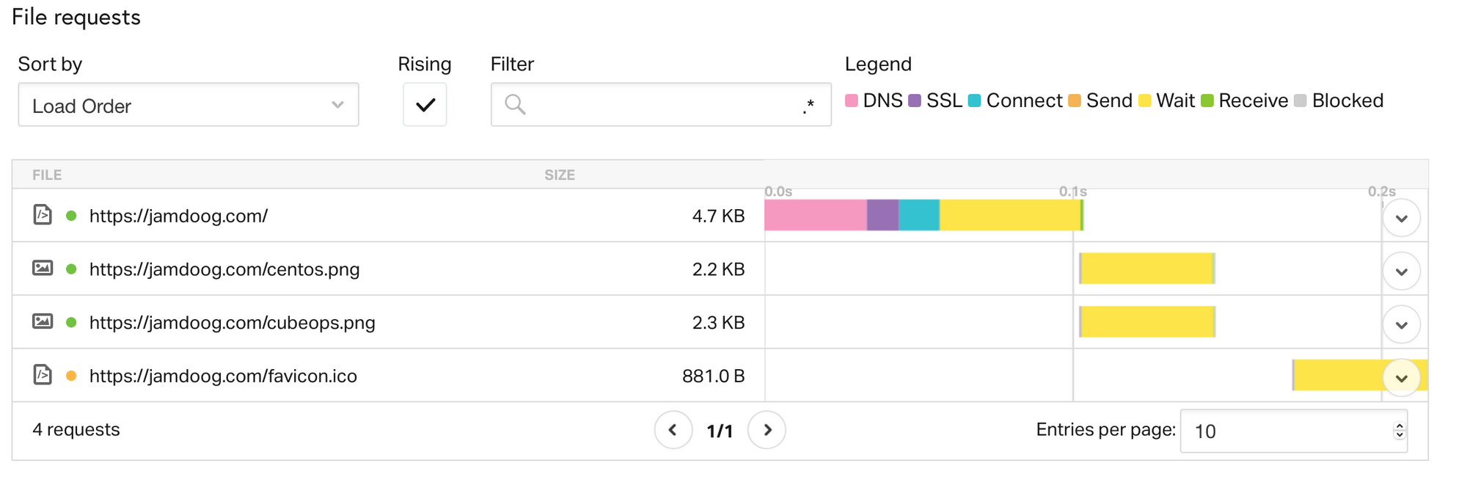Screen dimensions: 1467x485
Task: Toggle the regex icon in the Filter box
Action: pyautogui.click(x=808, y=106)
